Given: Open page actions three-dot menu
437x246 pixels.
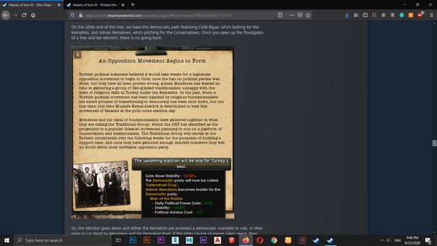Looking at the screenshot, I should pyautogui.click(x=292, y=15).
